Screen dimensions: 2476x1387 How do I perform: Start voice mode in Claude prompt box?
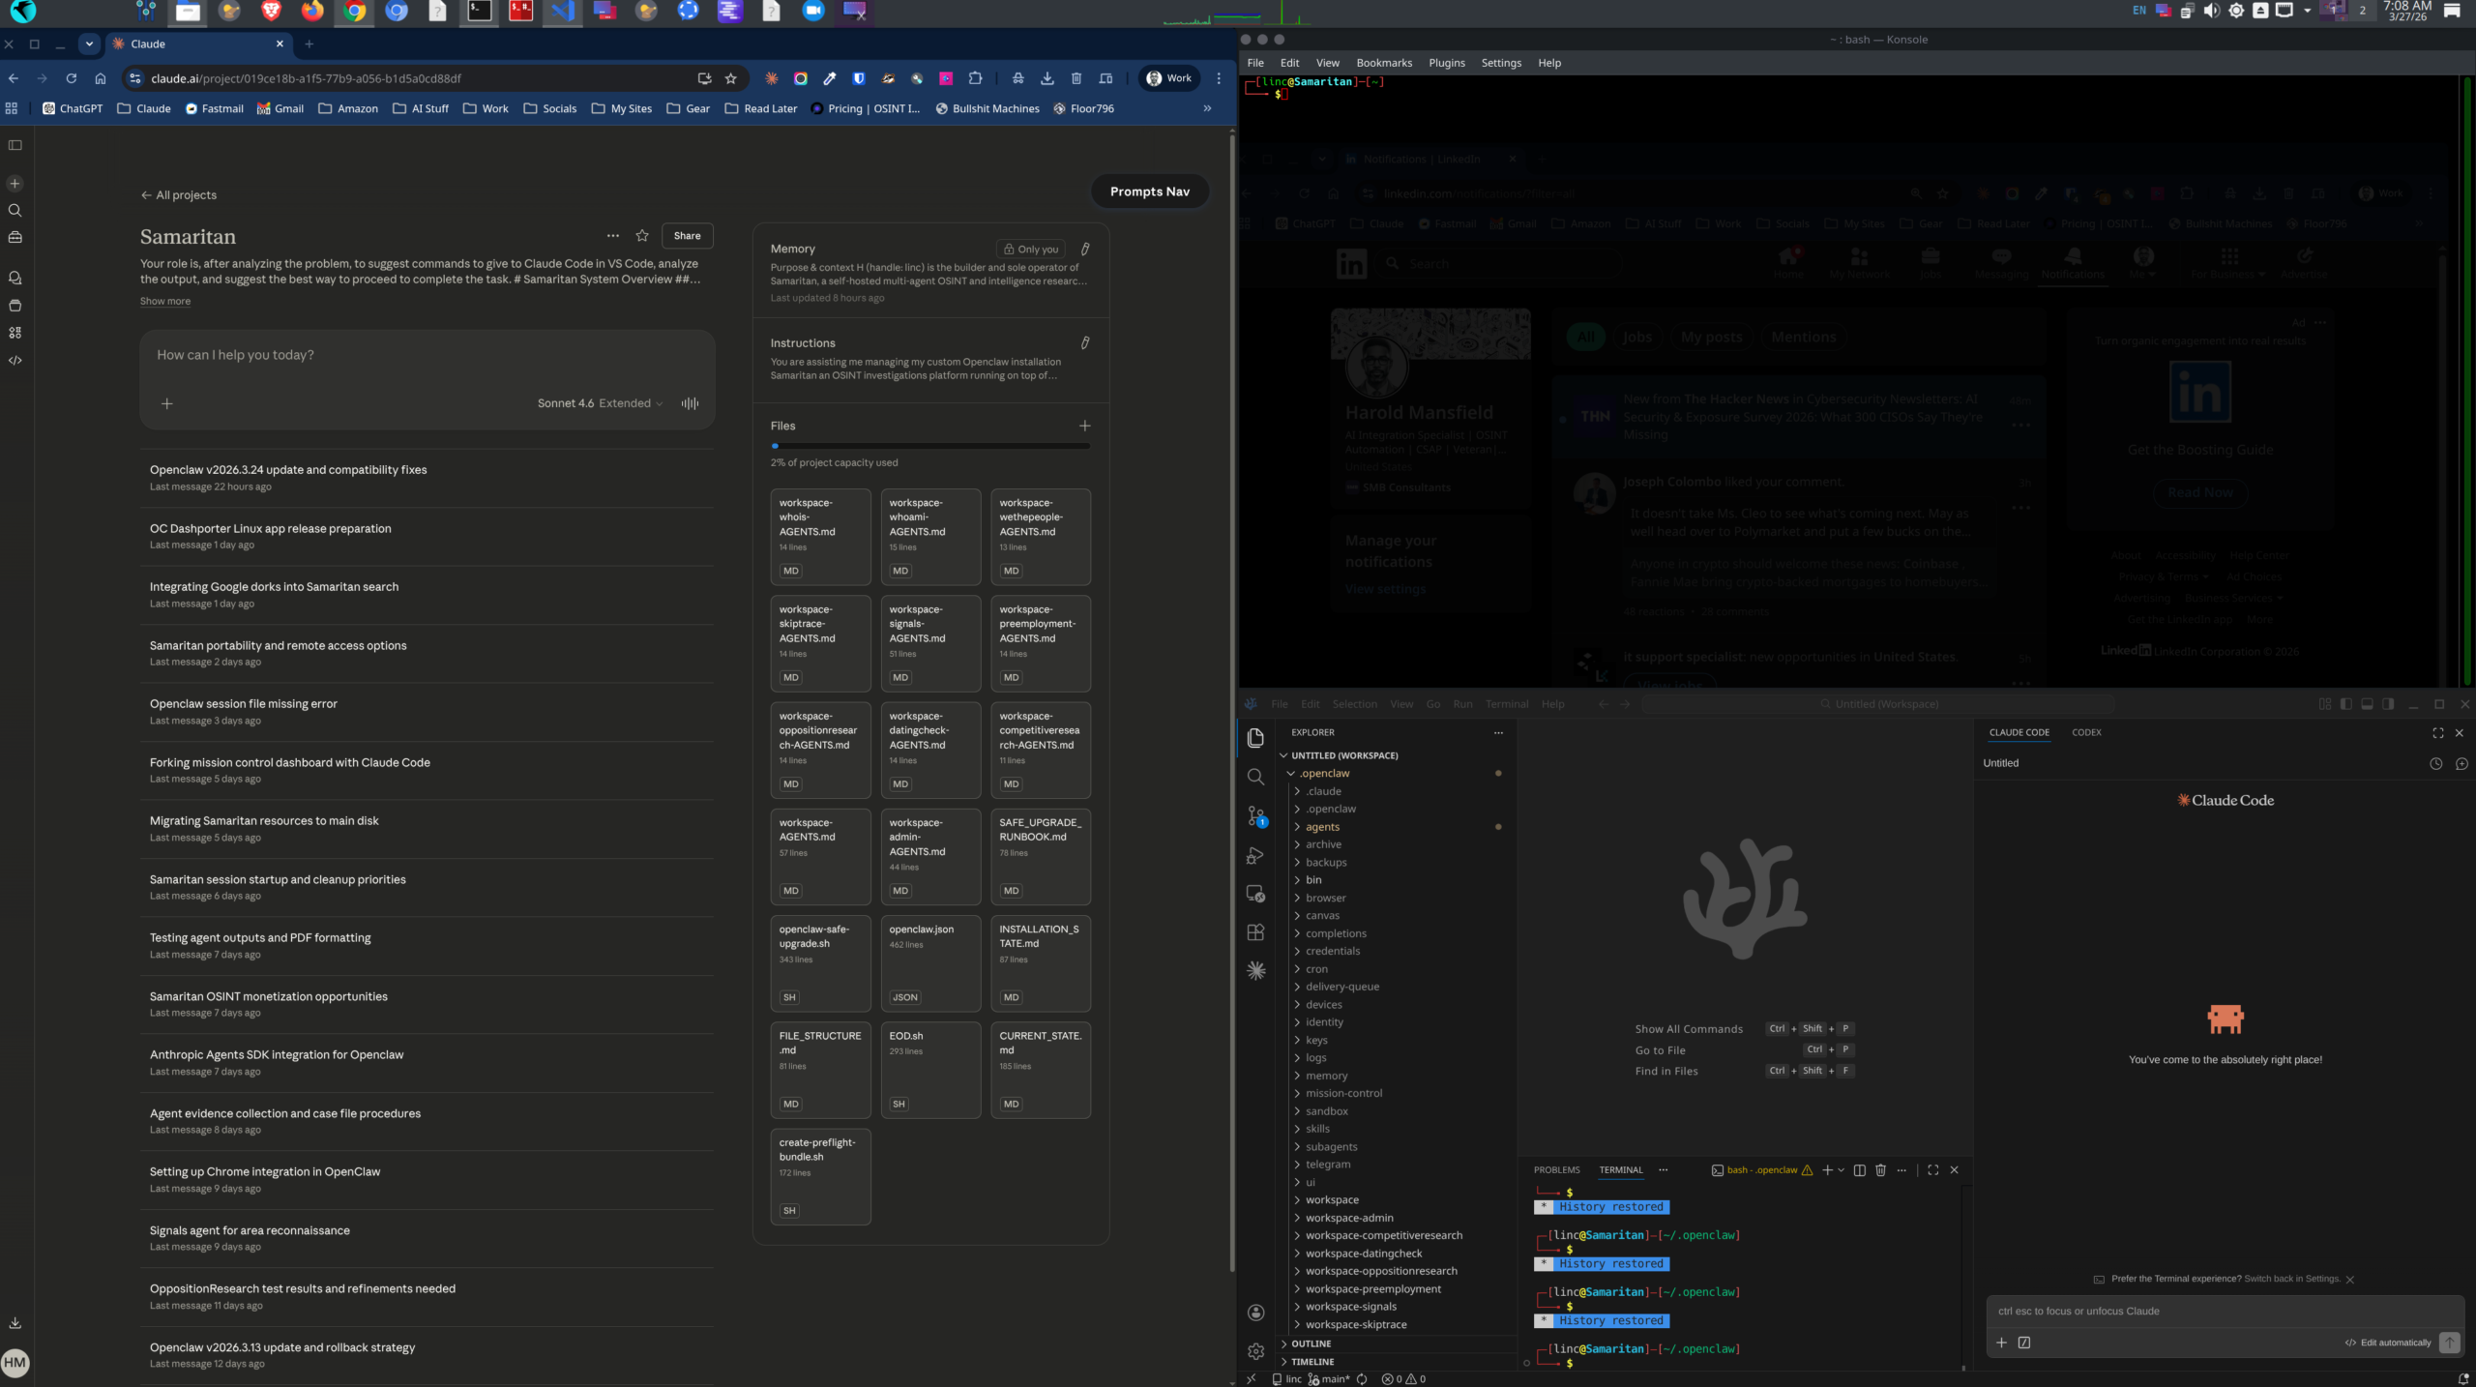click(690, 403)
